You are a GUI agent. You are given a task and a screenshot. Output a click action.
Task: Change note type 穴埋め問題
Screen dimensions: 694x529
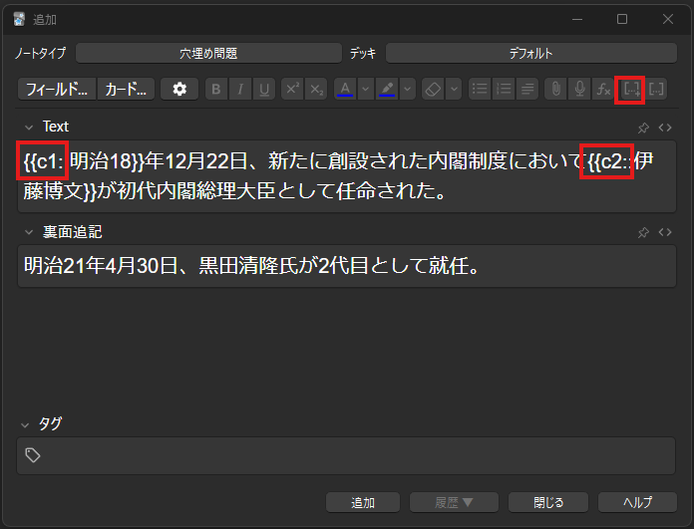pos(209,53)
